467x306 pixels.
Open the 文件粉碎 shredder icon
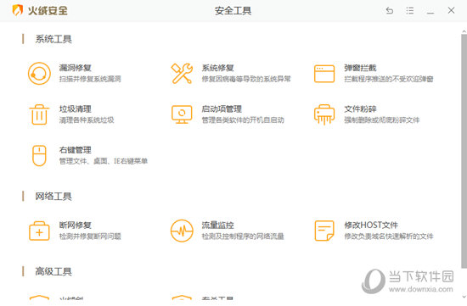[x=324, y=114]
